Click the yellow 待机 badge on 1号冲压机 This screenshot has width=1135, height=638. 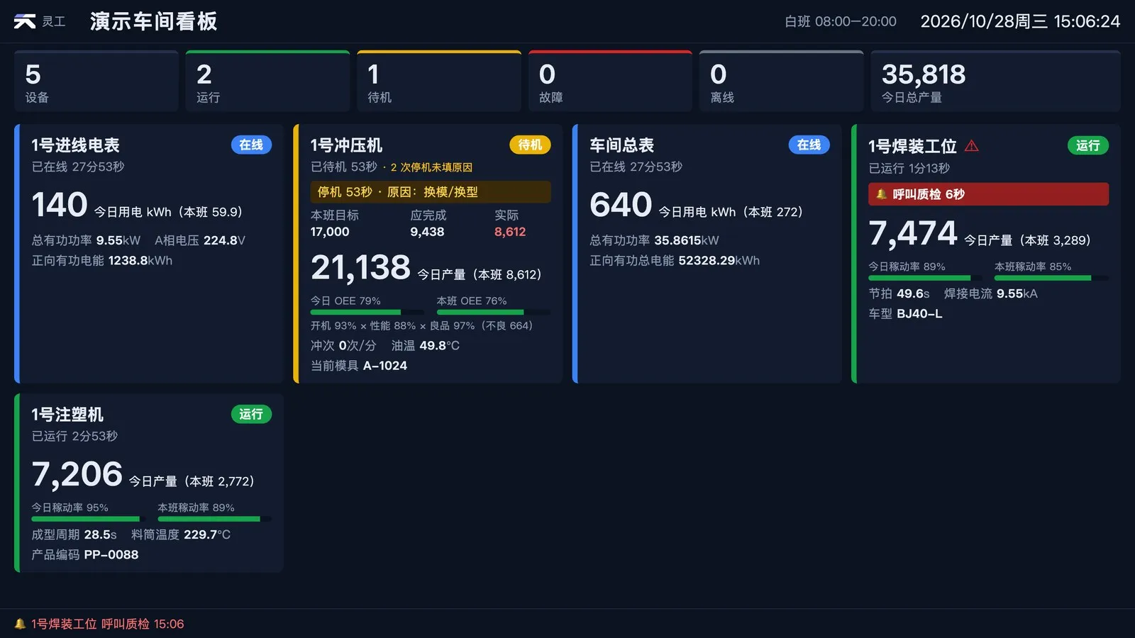tap(530, 145)
